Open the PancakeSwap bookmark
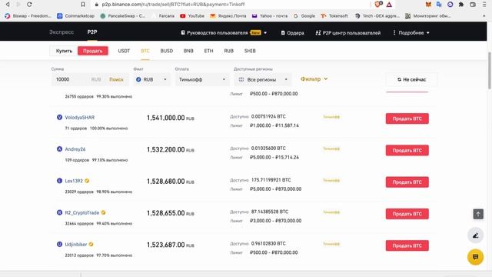 point(123,15)
